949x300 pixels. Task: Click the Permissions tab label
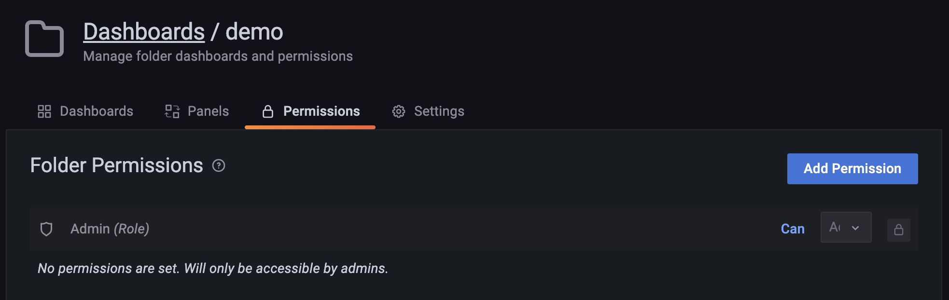(321, 111)
